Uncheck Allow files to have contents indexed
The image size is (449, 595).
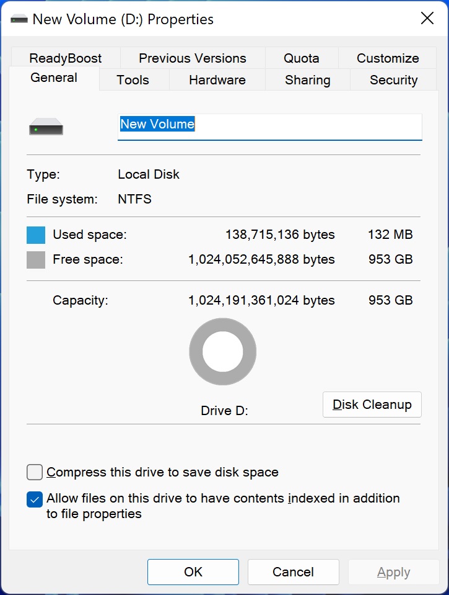pos(35,499)
